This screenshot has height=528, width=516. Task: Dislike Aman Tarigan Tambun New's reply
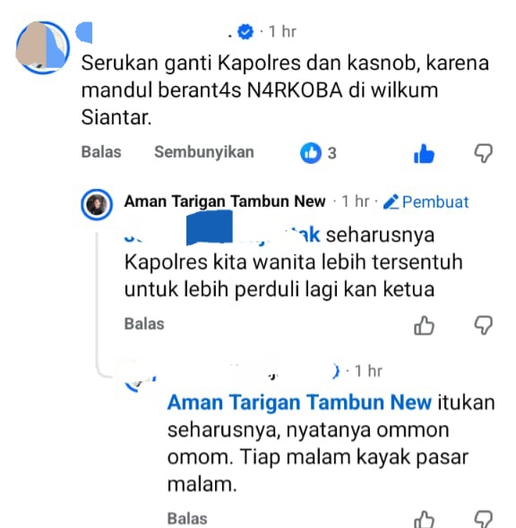point(484,325)
